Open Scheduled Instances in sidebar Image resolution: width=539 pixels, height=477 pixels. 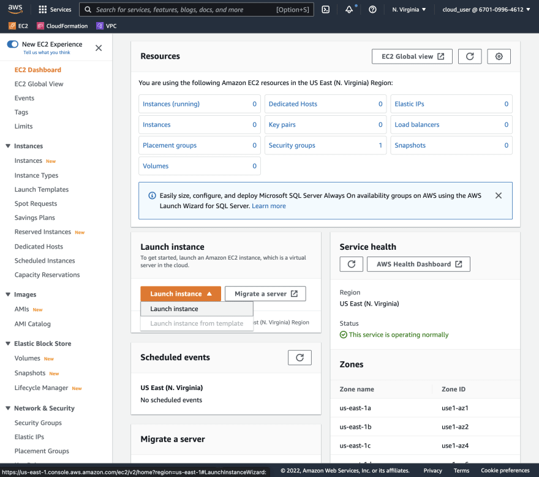click(x=45, y=260)
